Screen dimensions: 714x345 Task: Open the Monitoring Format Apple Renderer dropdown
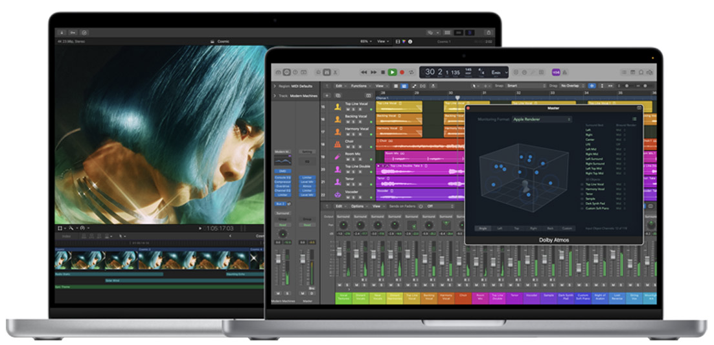tap(542, 119)
